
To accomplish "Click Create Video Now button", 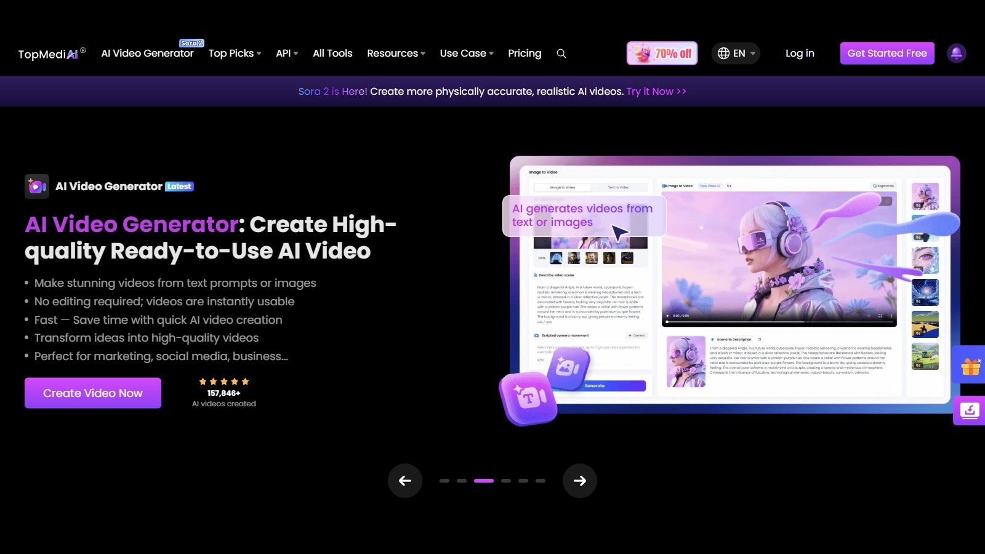I will (93, 393).
